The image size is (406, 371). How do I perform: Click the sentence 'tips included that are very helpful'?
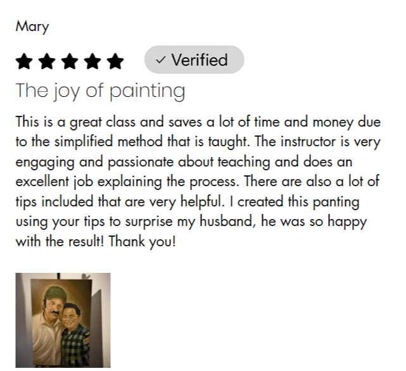pos(119,202)
